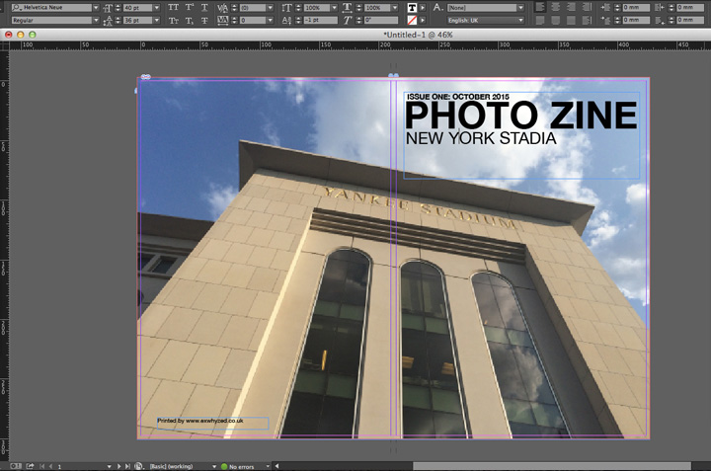This screenshot has width=711, height=471.
Task: Open the kerning value dropdown
Action: pos(271,8)
